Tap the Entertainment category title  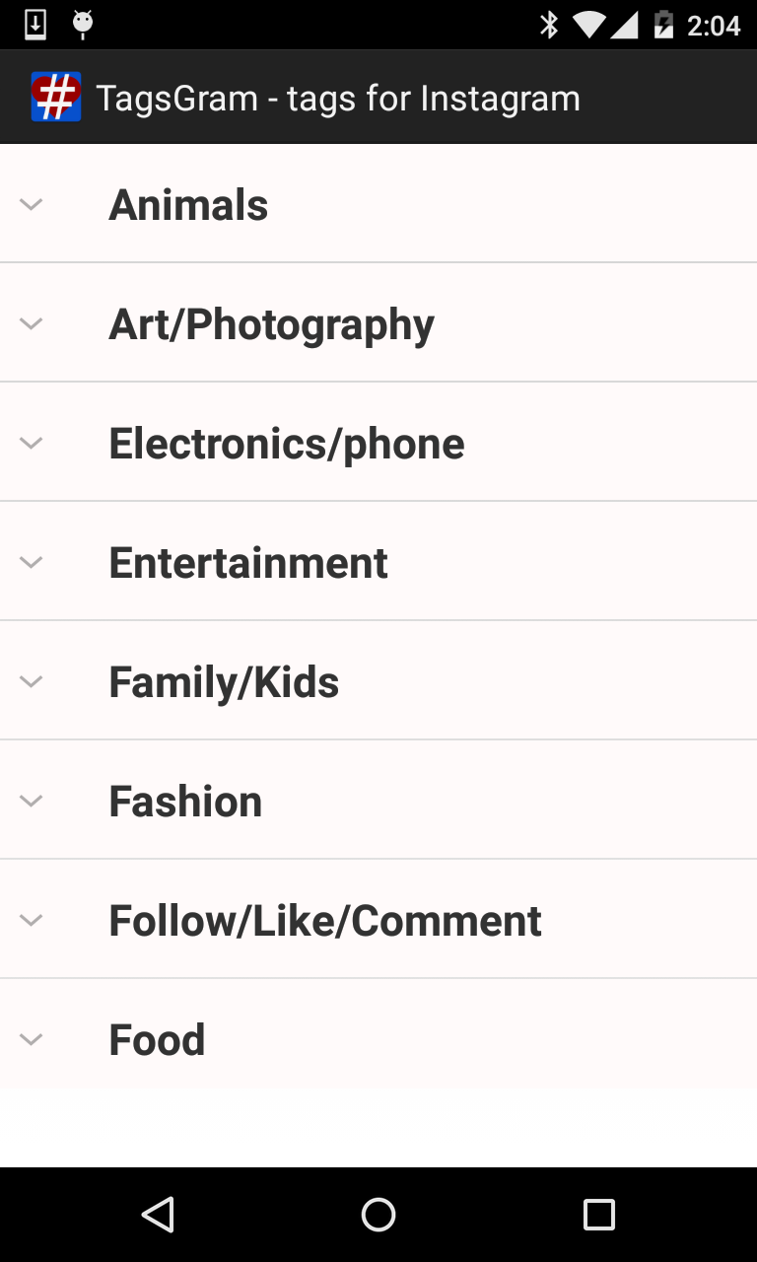click(x=247, y=562)
